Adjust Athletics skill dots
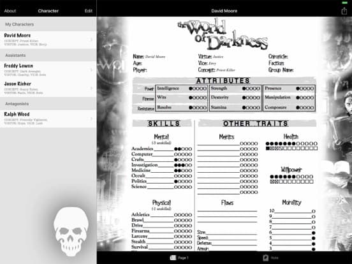This screenshot has height=264, width=352. coord(183,215)
